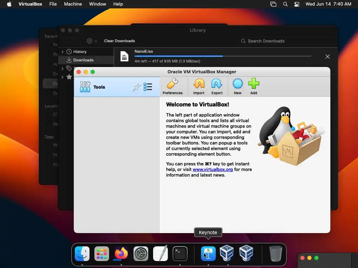The height and width of the screenshot is (268, 358).
Task: Open the Library organize gear dropdown
Action: click(x=92, y=41)
